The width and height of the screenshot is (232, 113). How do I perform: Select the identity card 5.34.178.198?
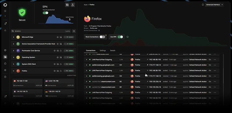point(59,83)
